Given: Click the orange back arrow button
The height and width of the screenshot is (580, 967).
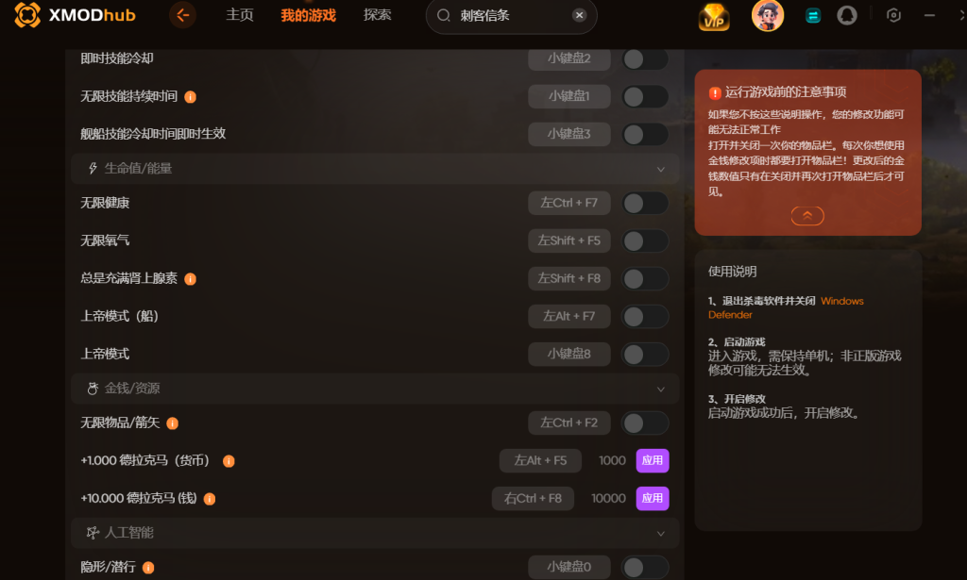Looking at the screenshot, I should point(182,15).
